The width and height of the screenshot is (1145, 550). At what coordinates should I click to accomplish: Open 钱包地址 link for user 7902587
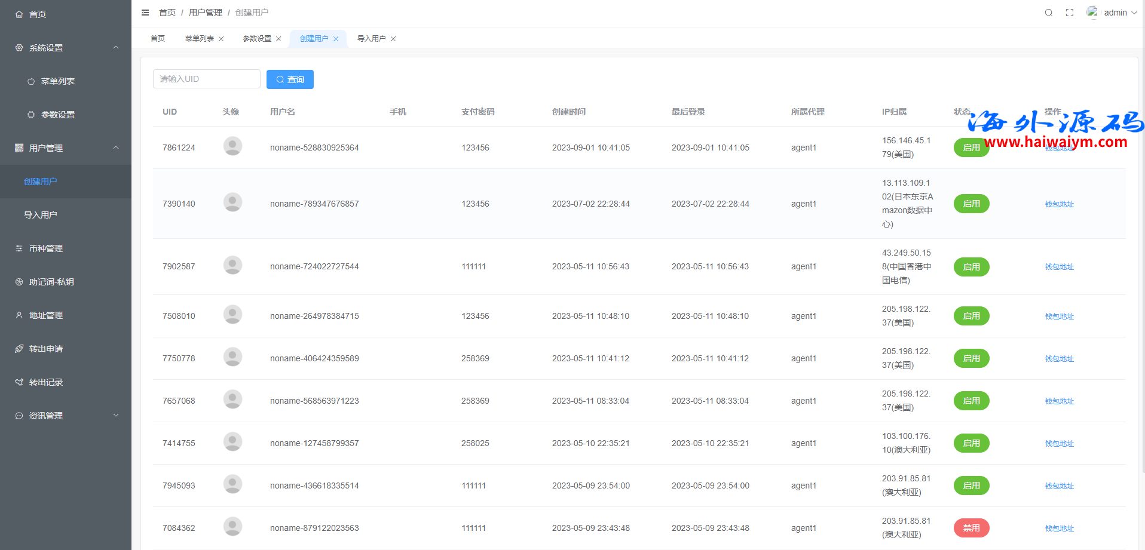1059,267
